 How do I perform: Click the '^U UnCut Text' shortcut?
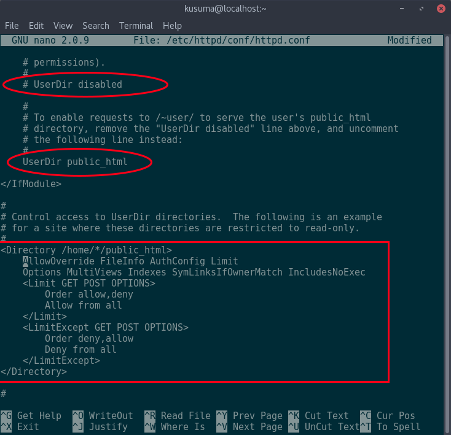(324, 426)
